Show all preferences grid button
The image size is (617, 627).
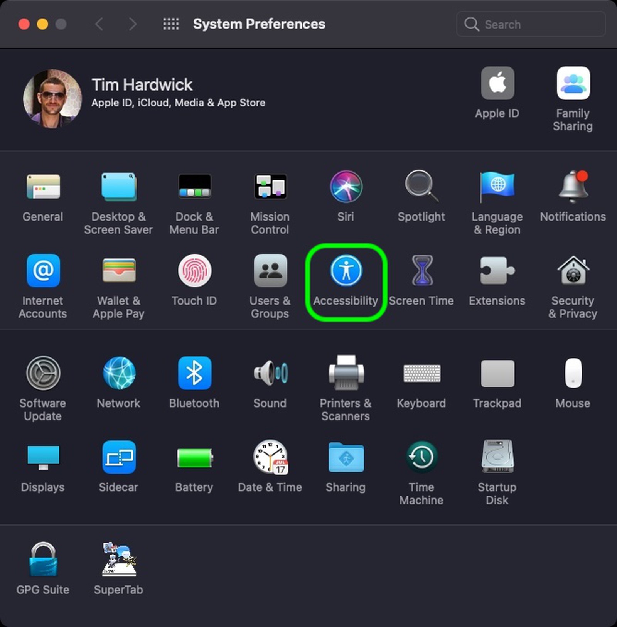pos(171,24)
